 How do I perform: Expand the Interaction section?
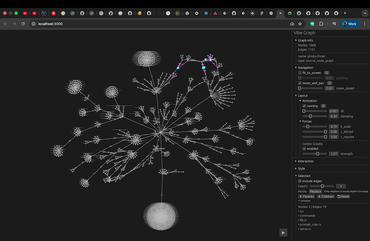(x=305, y=161)
